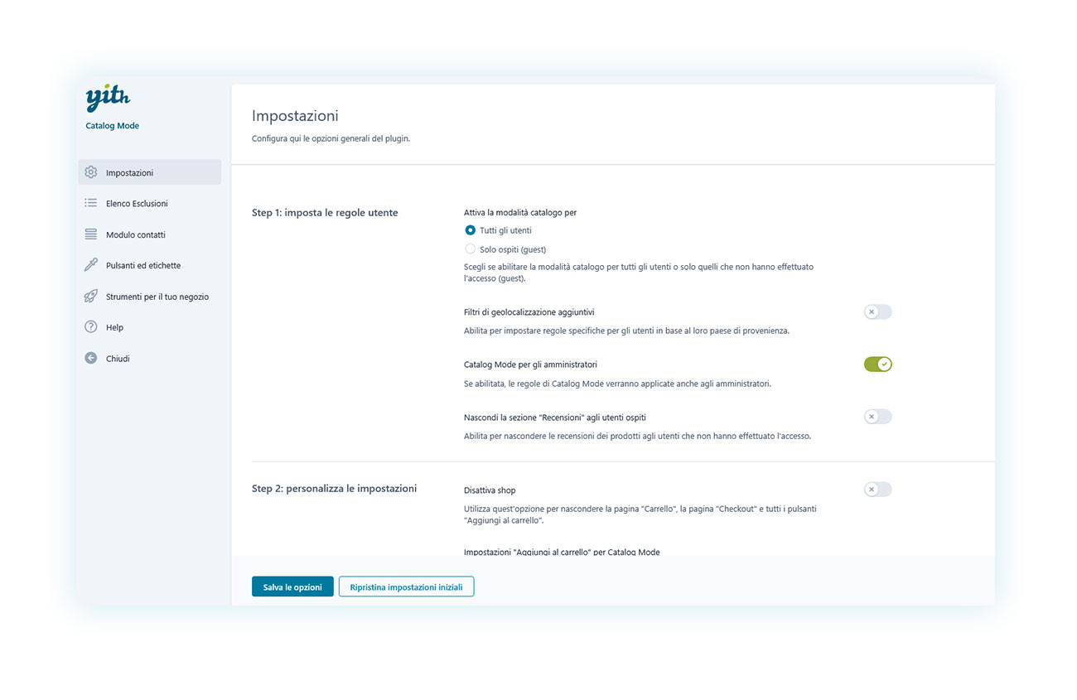Click the Help question mark icon
The image size is (1077, 700).
tap(91, 326)
